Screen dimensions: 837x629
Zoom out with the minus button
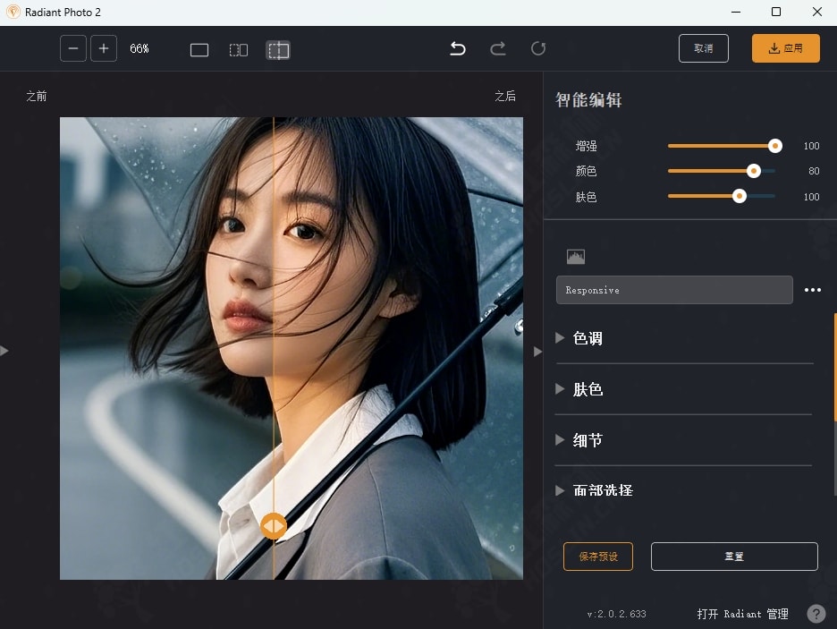click(73, 48)
